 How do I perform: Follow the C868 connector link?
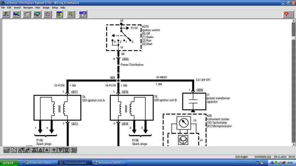click(x=200, y=90)
